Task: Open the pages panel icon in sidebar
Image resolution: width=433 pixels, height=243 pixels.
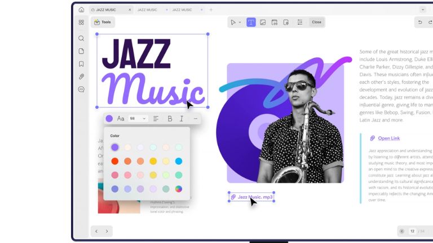Action: pos(81,51)
